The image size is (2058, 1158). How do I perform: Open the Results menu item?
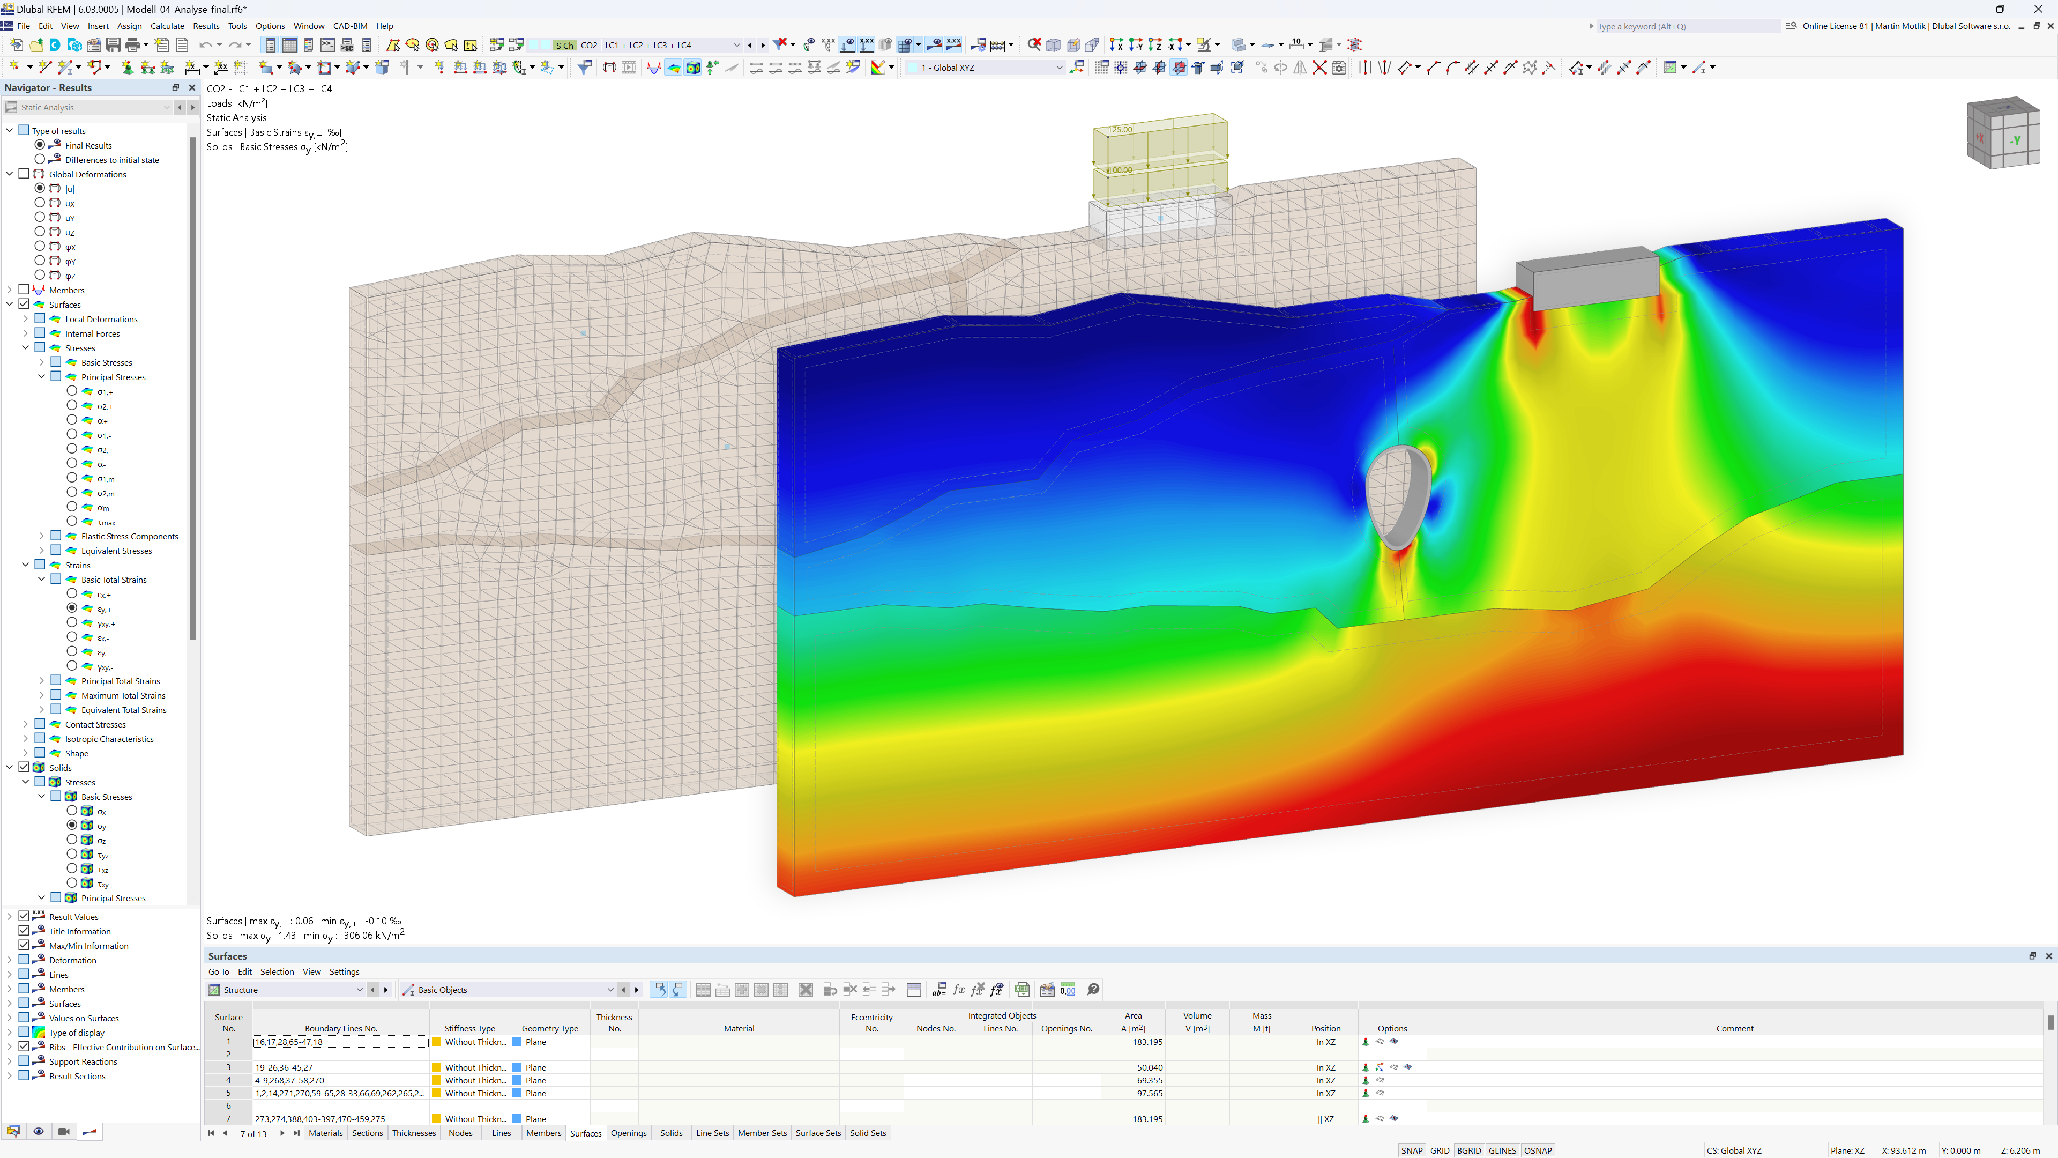point(205,25)
